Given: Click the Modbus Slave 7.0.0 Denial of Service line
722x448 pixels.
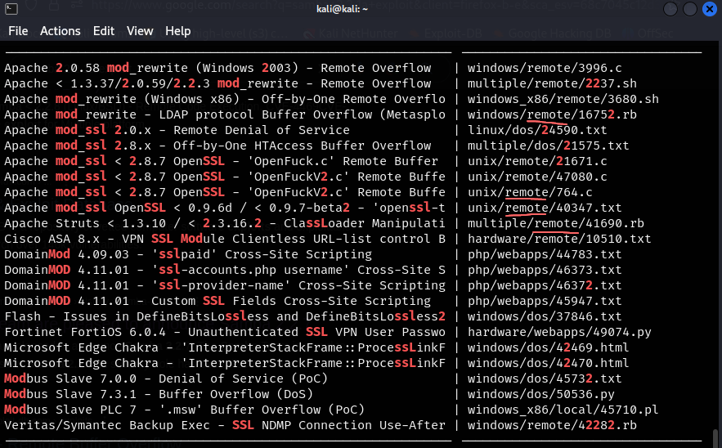Looking at the screenshot, I should click(166, 379).
